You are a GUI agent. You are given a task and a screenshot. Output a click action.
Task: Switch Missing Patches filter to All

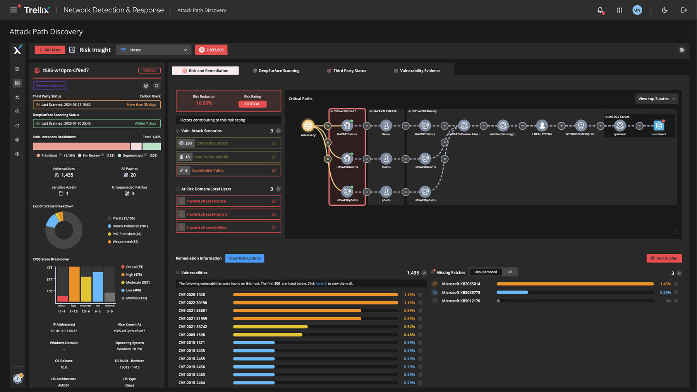coord(510,272)
